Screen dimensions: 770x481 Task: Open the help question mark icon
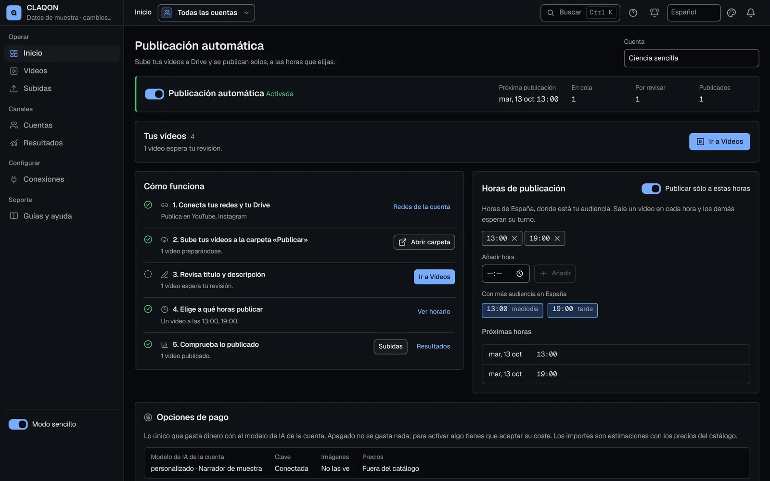633,13
